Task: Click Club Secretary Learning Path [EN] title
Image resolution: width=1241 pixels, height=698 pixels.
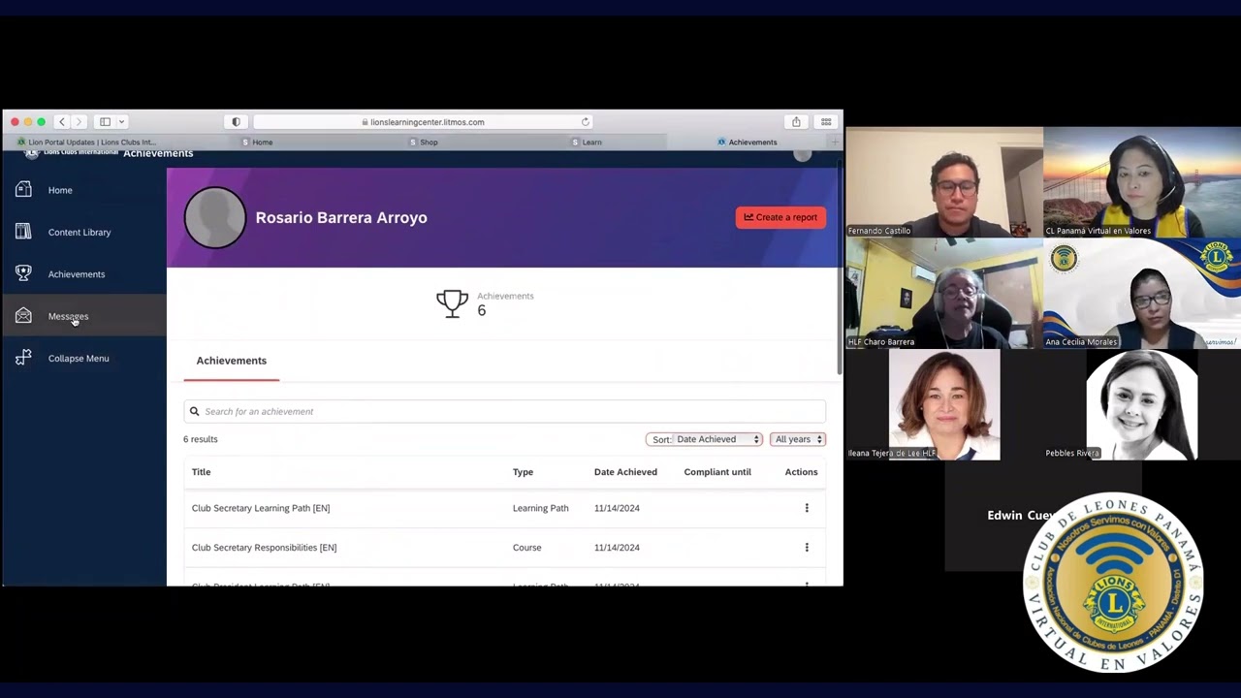Action: [261, 508]
